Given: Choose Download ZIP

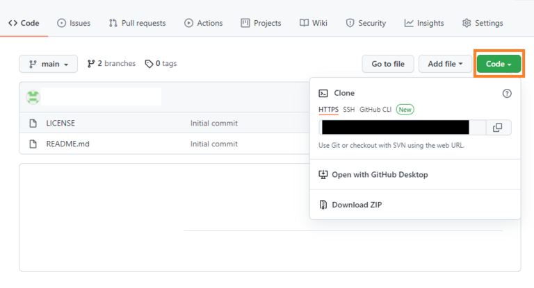Looking at the screenshot, I should click(x=356, y=205).
